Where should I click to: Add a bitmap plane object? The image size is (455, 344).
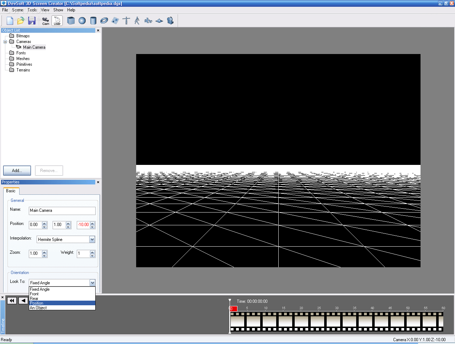115,21
